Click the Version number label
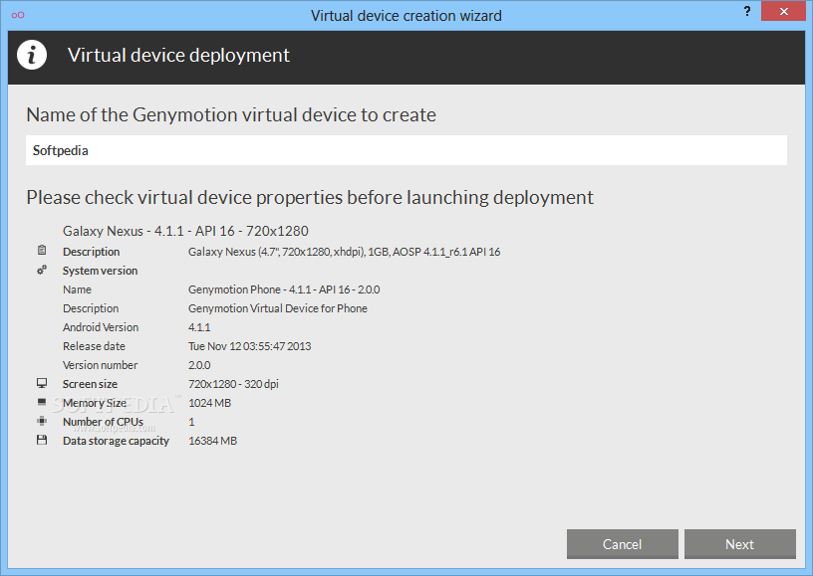 tap(100, 365)
